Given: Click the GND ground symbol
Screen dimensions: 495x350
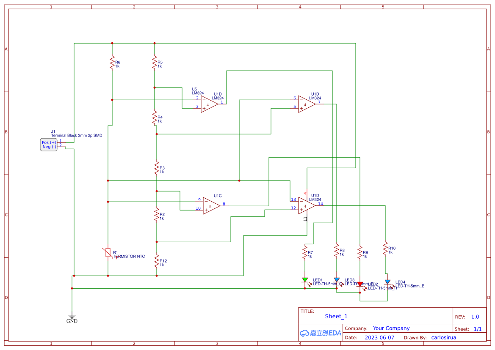Looking at the screenshot, I should (x=72, y=316).
